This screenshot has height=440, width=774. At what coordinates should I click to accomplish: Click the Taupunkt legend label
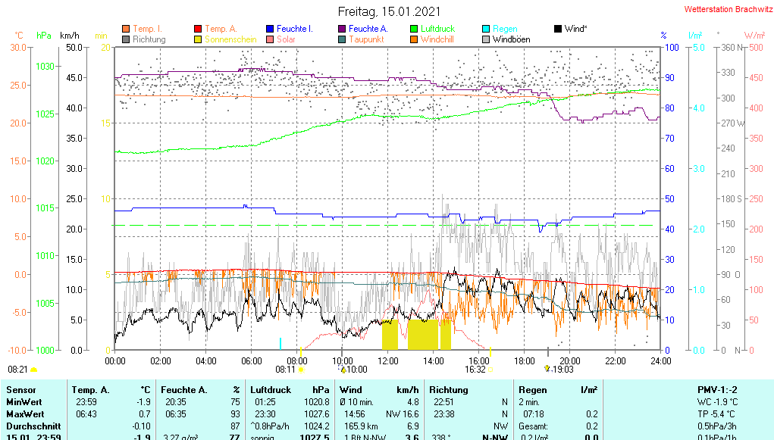coord(366,39)
